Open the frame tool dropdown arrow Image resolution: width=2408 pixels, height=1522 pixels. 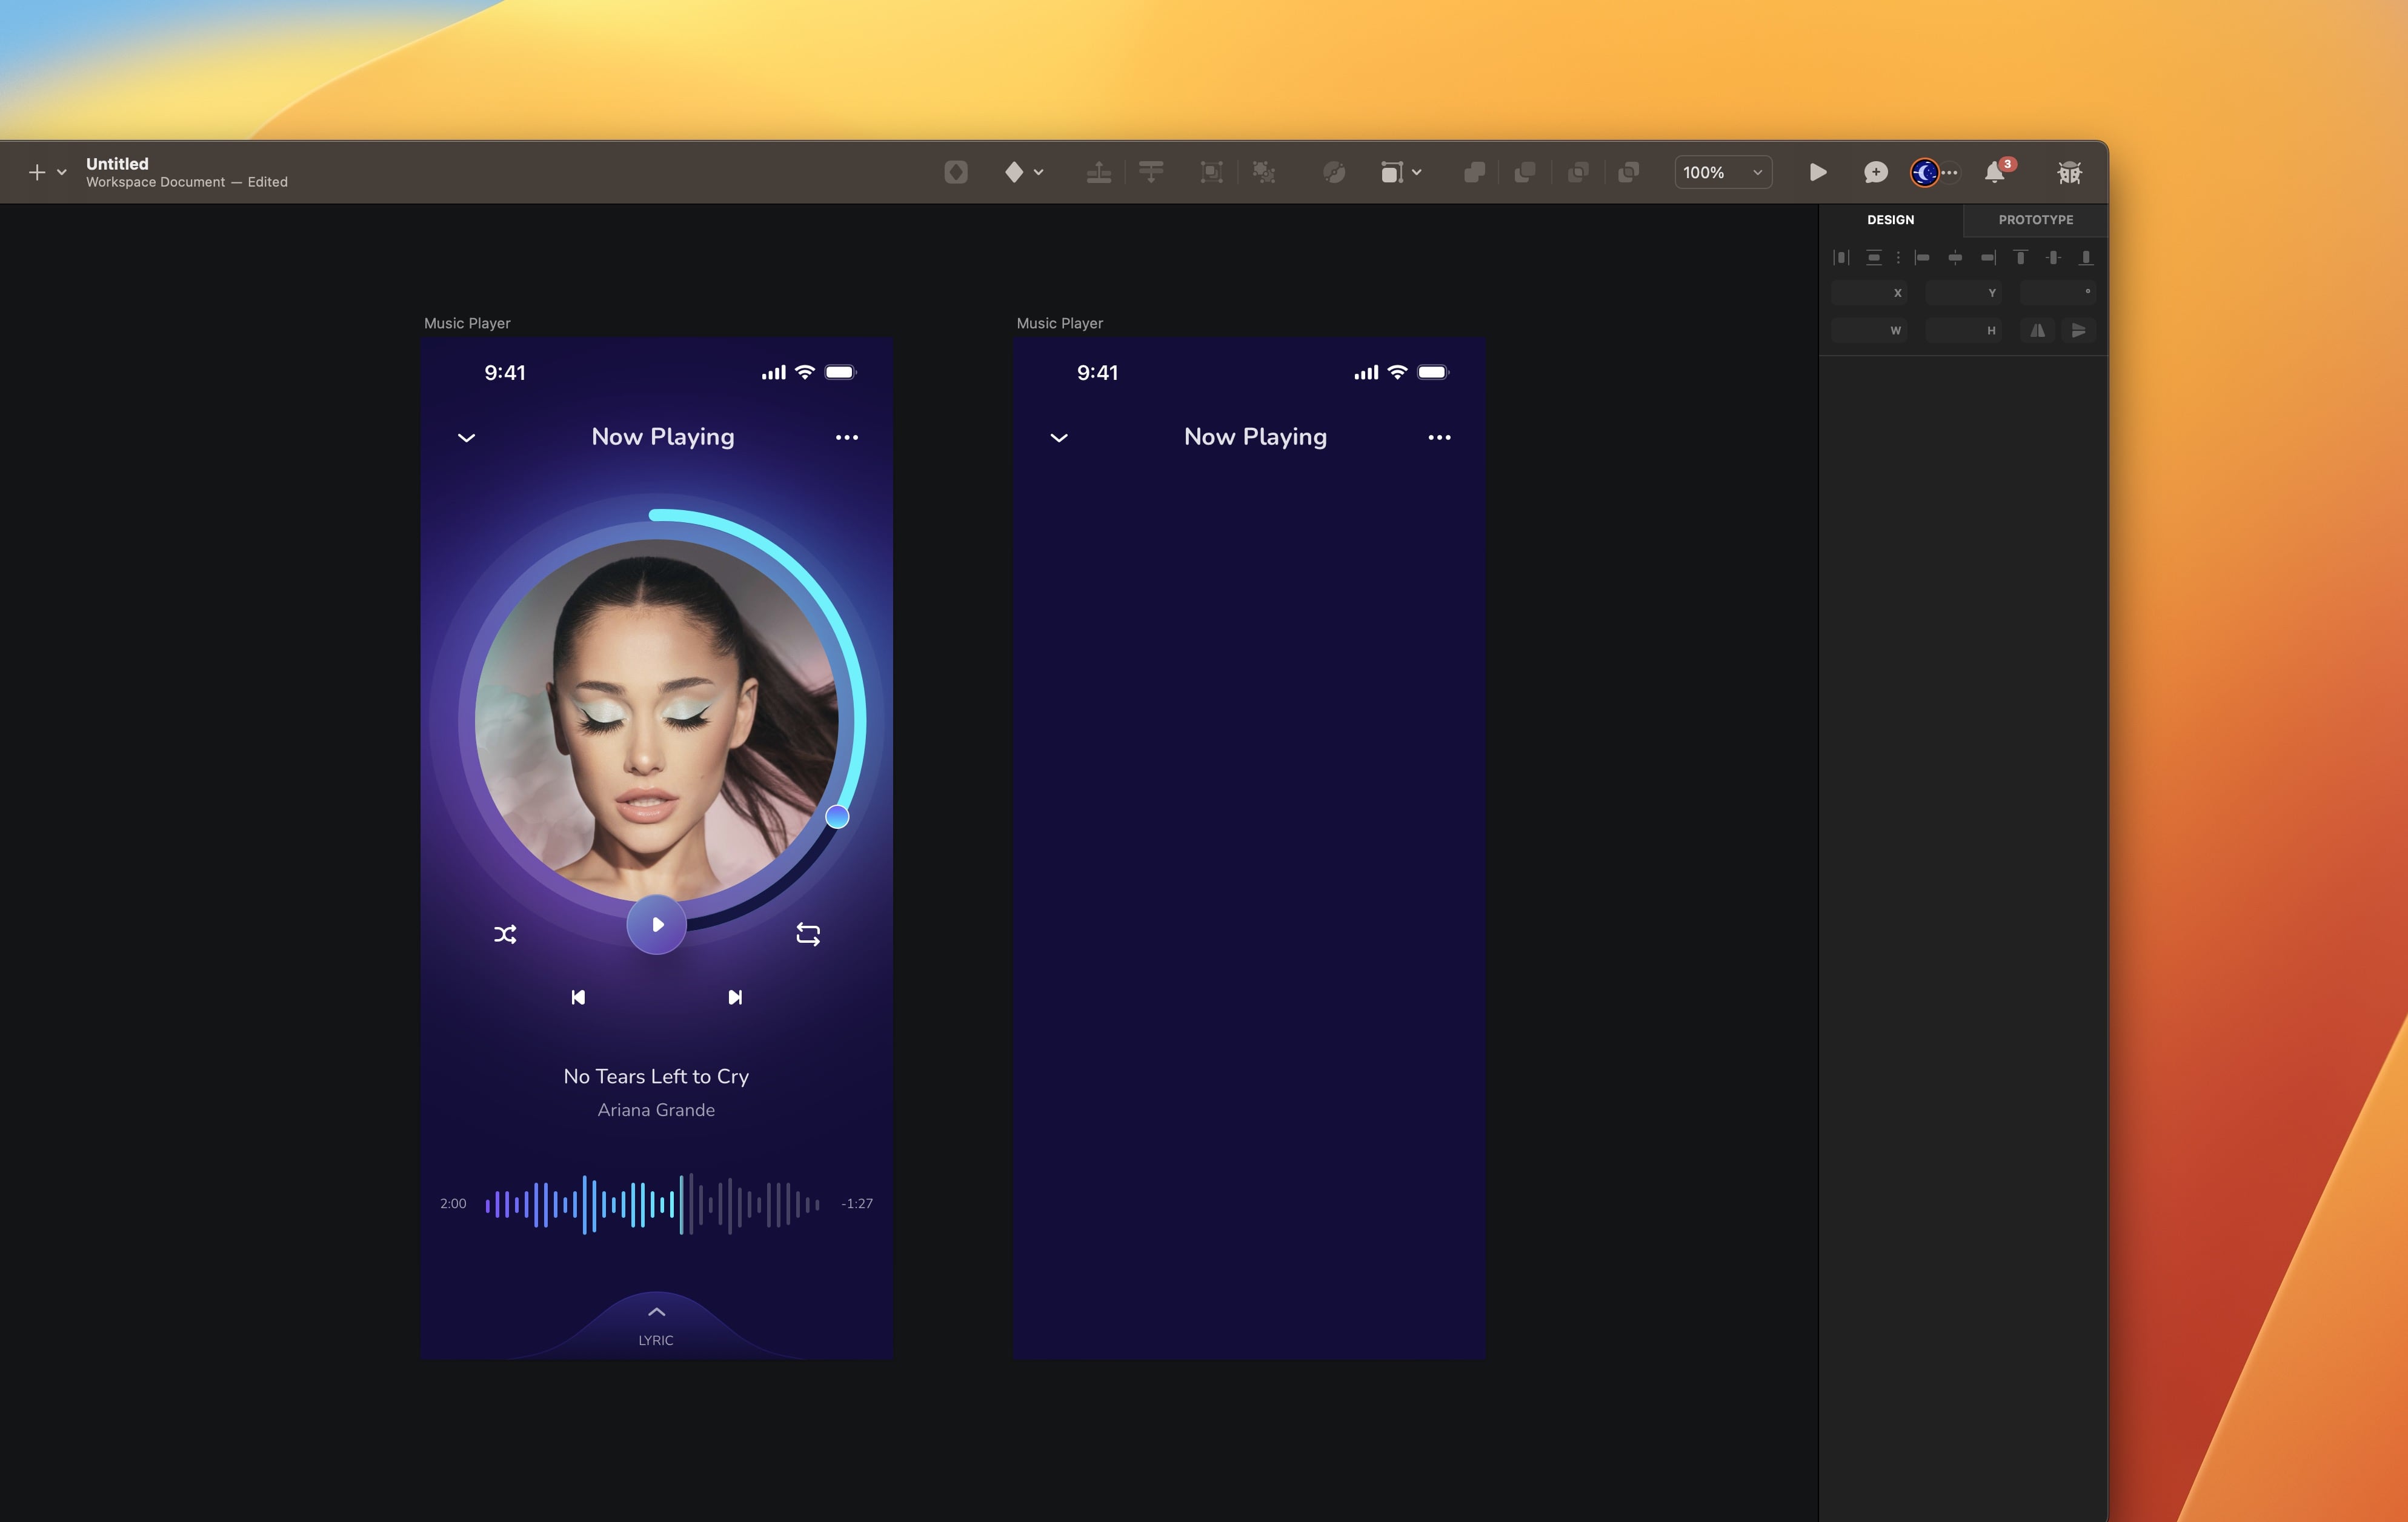click(1416, 172)
